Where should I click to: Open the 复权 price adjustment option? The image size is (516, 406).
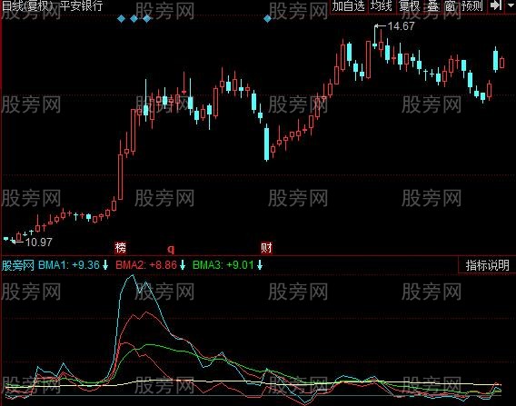[x=410, y=6]
